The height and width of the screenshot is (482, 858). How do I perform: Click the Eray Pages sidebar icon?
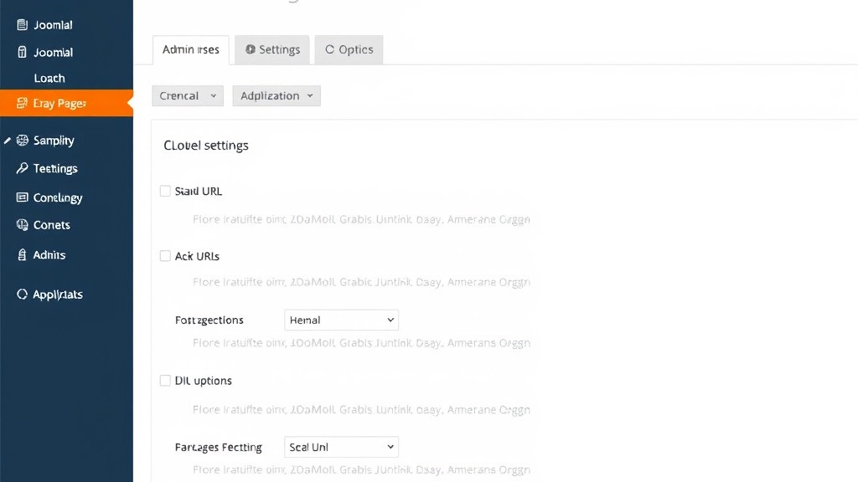pyautogui.click(x=23, y=104)
